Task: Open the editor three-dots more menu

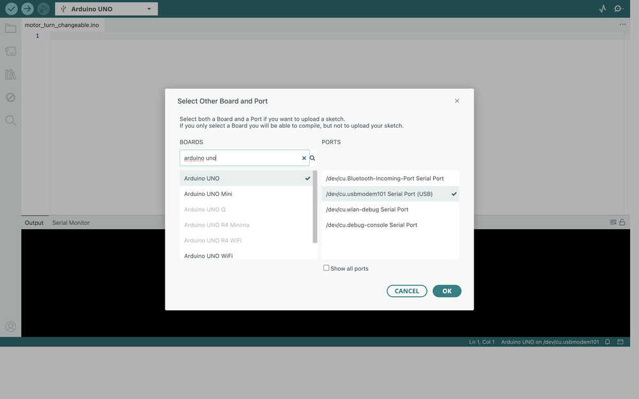Action: 622,24
